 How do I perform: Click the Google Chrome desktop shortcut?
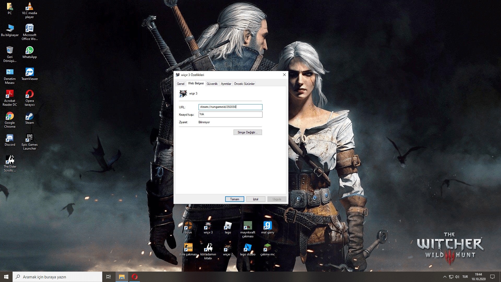(x=10, y=117)
